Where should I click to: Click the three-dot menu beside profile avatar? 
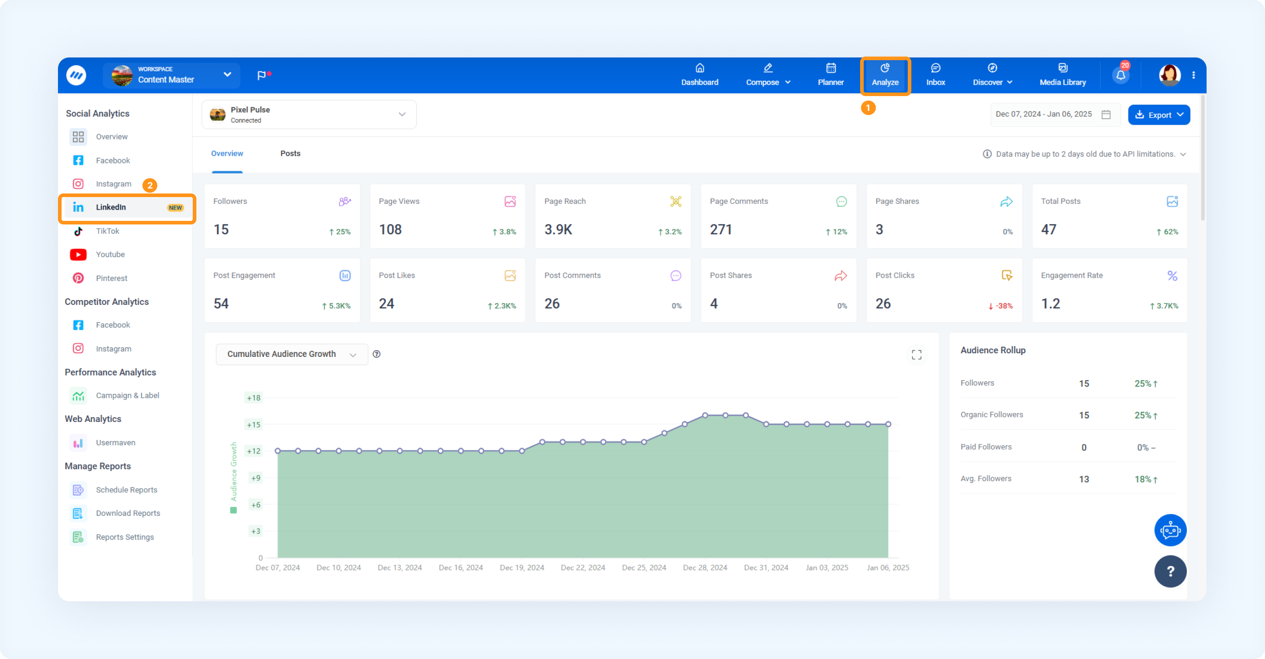(x=1193, y=75)
